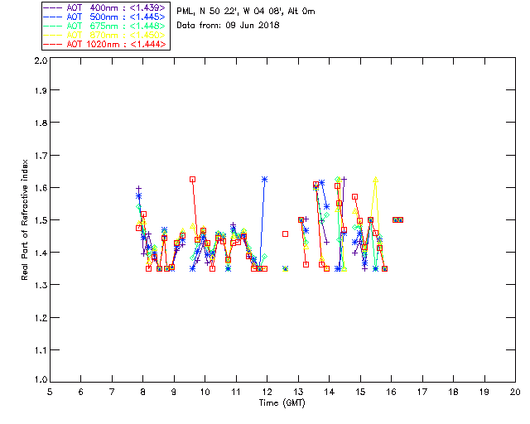
Task: Click the blue asterisk peak near 12 GMT
Action: [264, 179]
